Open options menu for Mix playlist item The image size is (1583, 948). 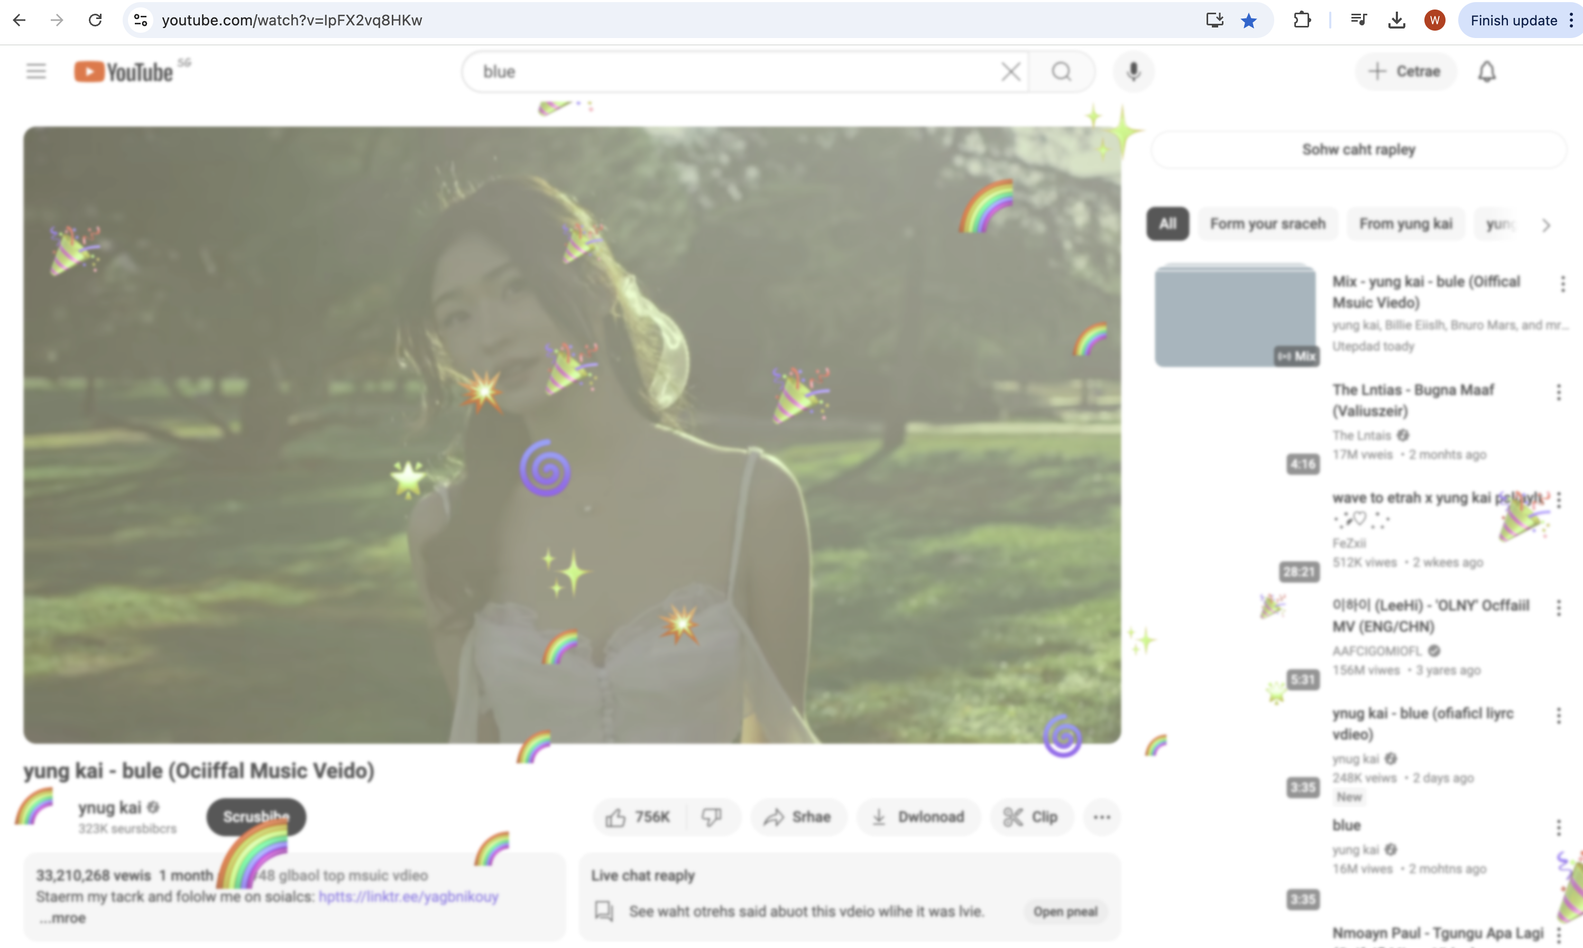1562,284
